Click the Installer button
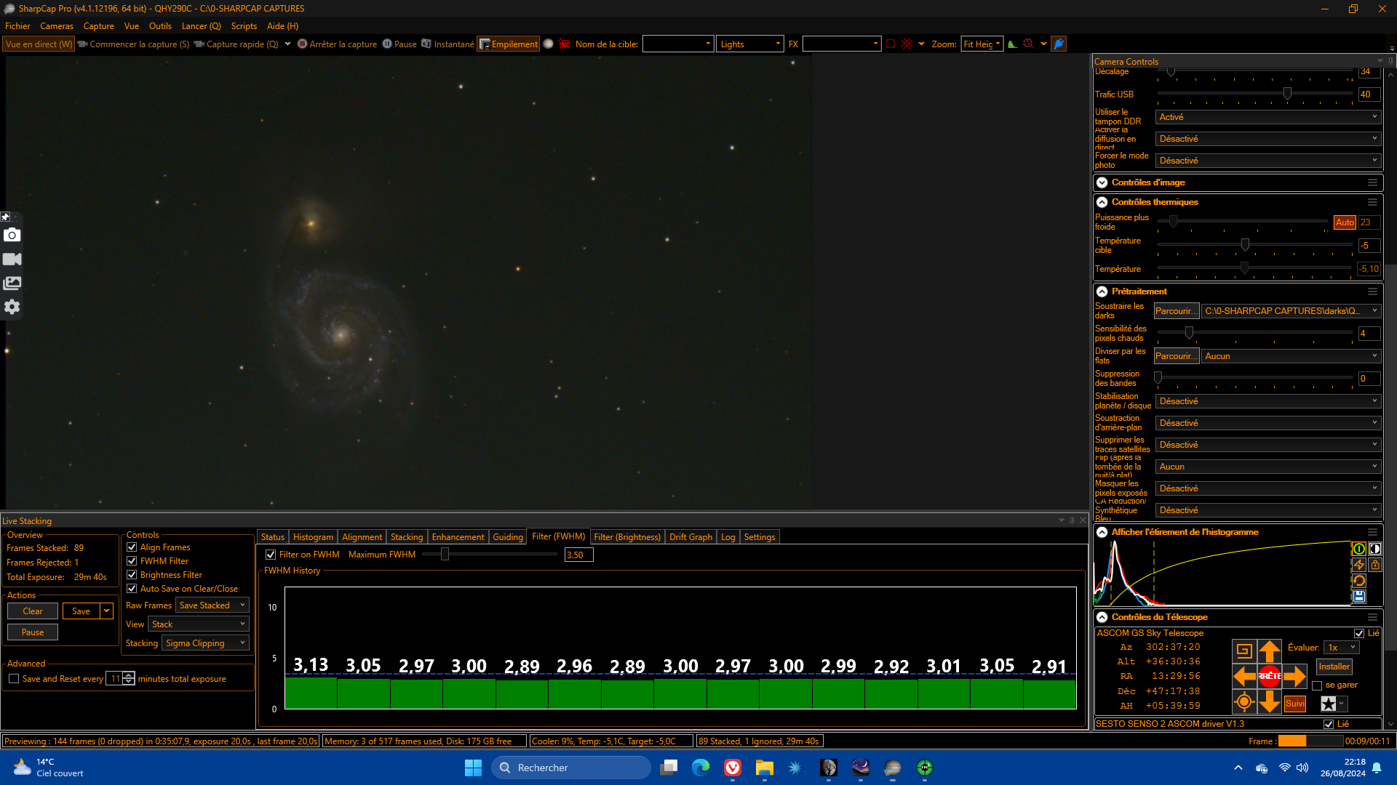This screenshot has width=1397, height=785. [x=1334, y=667]
